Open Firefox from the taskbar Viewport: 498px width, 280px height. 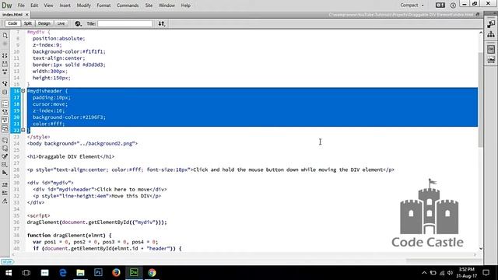pyautogui.click(x=116, y=273)
